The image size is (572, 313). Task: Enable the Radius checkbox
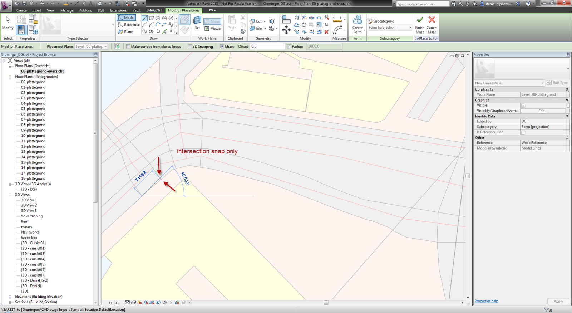pyautogui.click(x=289, y=47)
